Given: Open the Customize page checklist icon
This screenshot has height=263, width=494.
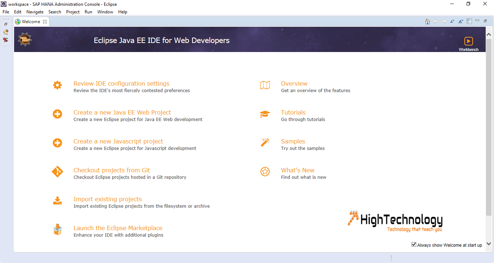Looking at the screenshot, I should click(x=469, y=21).
